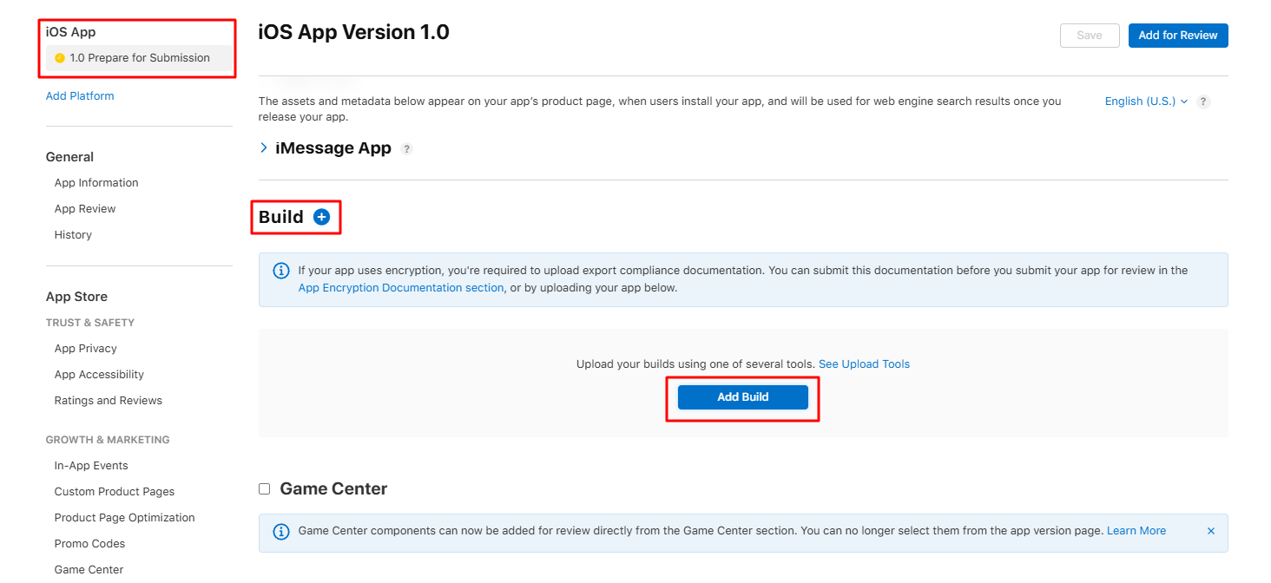
Task: Click the Add Platform link
Action: (80, 96)
